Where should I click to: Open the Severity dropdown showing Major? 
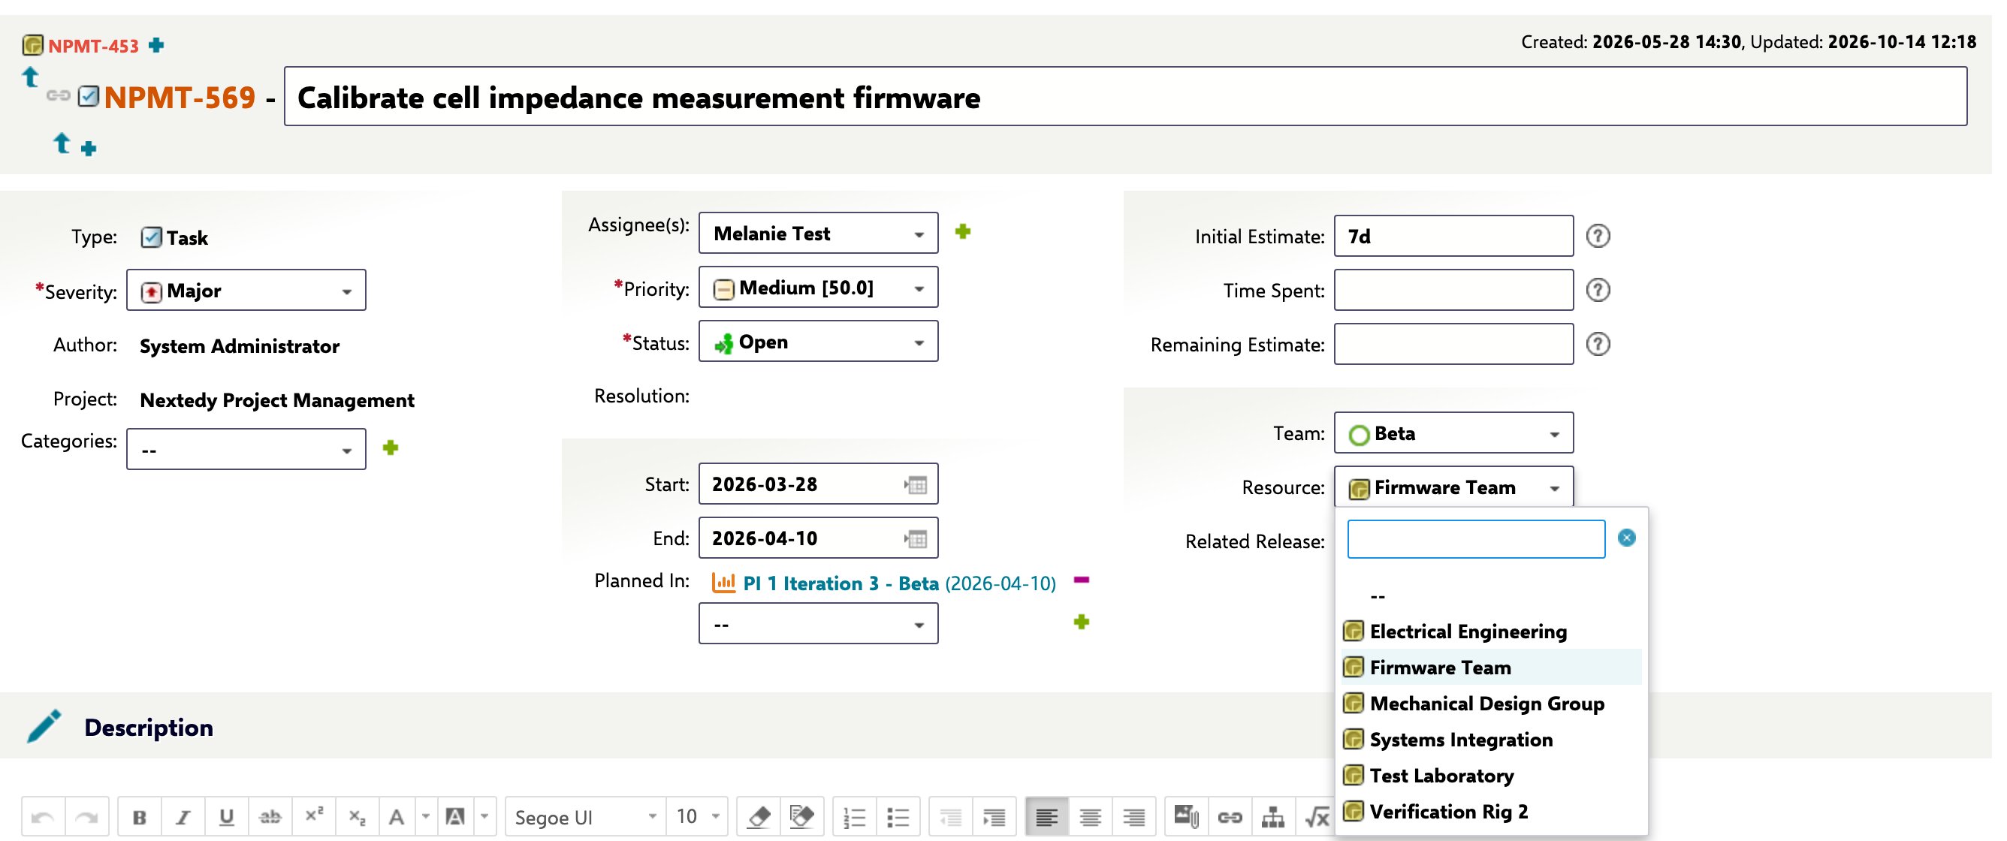246,291
